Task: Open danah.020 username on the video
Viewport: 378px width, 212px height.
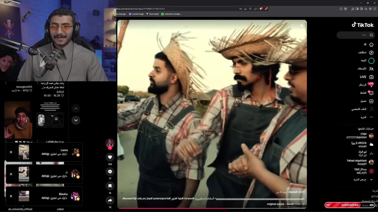Action: (x=296, y=192)
